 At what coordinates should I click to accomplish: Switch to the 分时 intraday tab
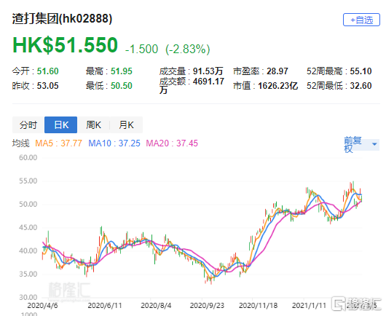coord(28,125)
